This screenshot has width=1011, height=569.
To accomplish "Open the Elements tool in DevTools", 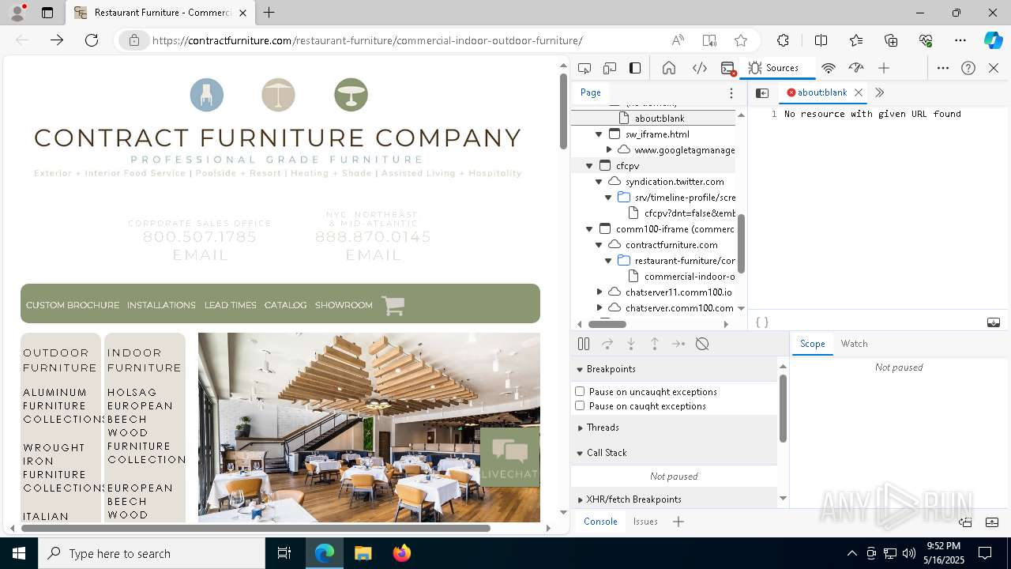I will coord(700,68).
